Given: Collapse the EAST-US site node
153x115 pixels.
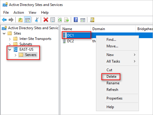Looking at the screenshot, I should coord(10,49).
